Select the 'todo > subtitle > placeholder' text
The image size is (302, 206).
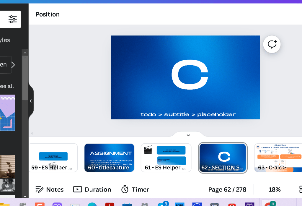(188, 114)
